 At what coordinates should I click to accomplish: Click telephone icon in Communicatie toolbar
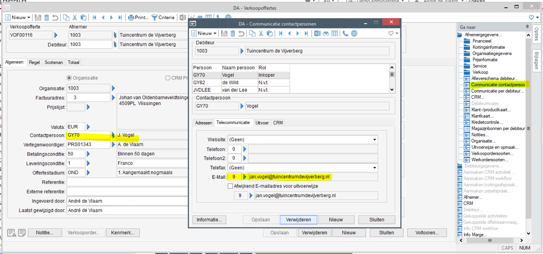click(x=345, y=33)
